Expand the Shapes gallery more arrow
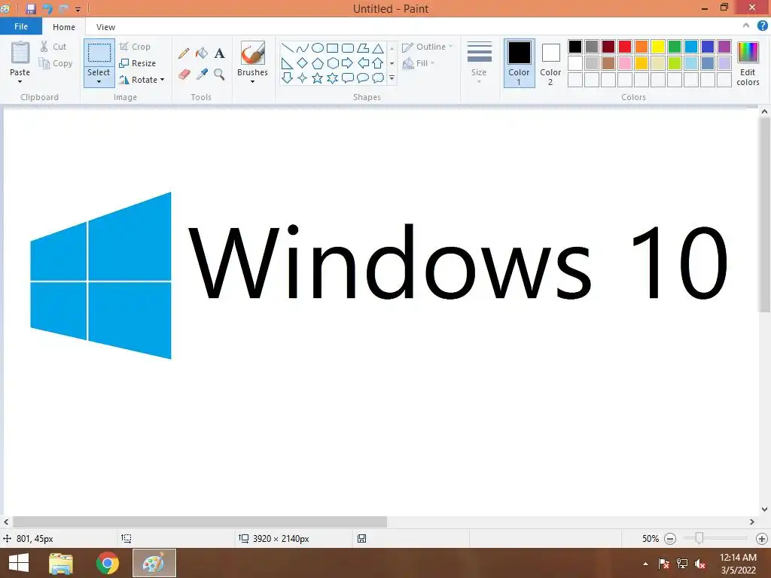 (392, 78)
